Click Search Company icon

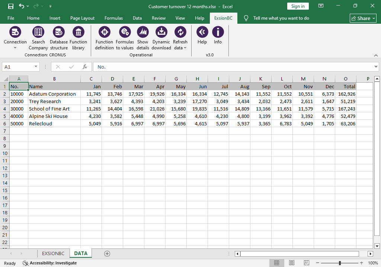pos(38,32)
